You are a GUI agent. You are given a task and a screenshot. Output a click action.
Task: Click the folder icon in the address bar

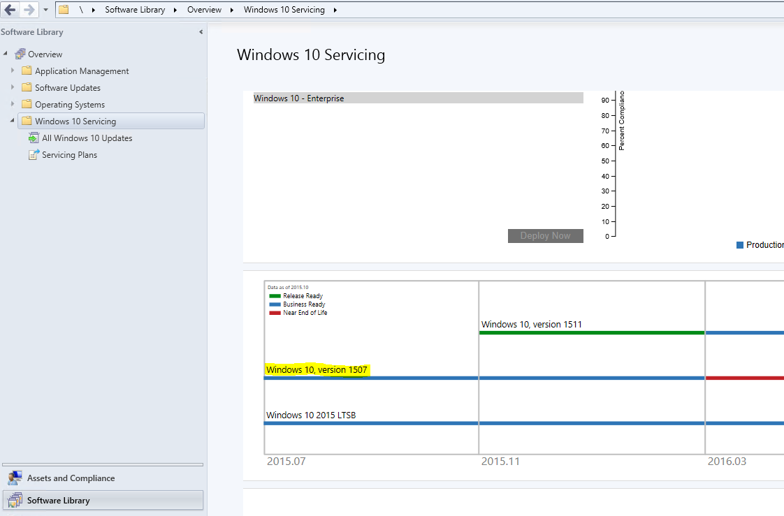point(64,10)
